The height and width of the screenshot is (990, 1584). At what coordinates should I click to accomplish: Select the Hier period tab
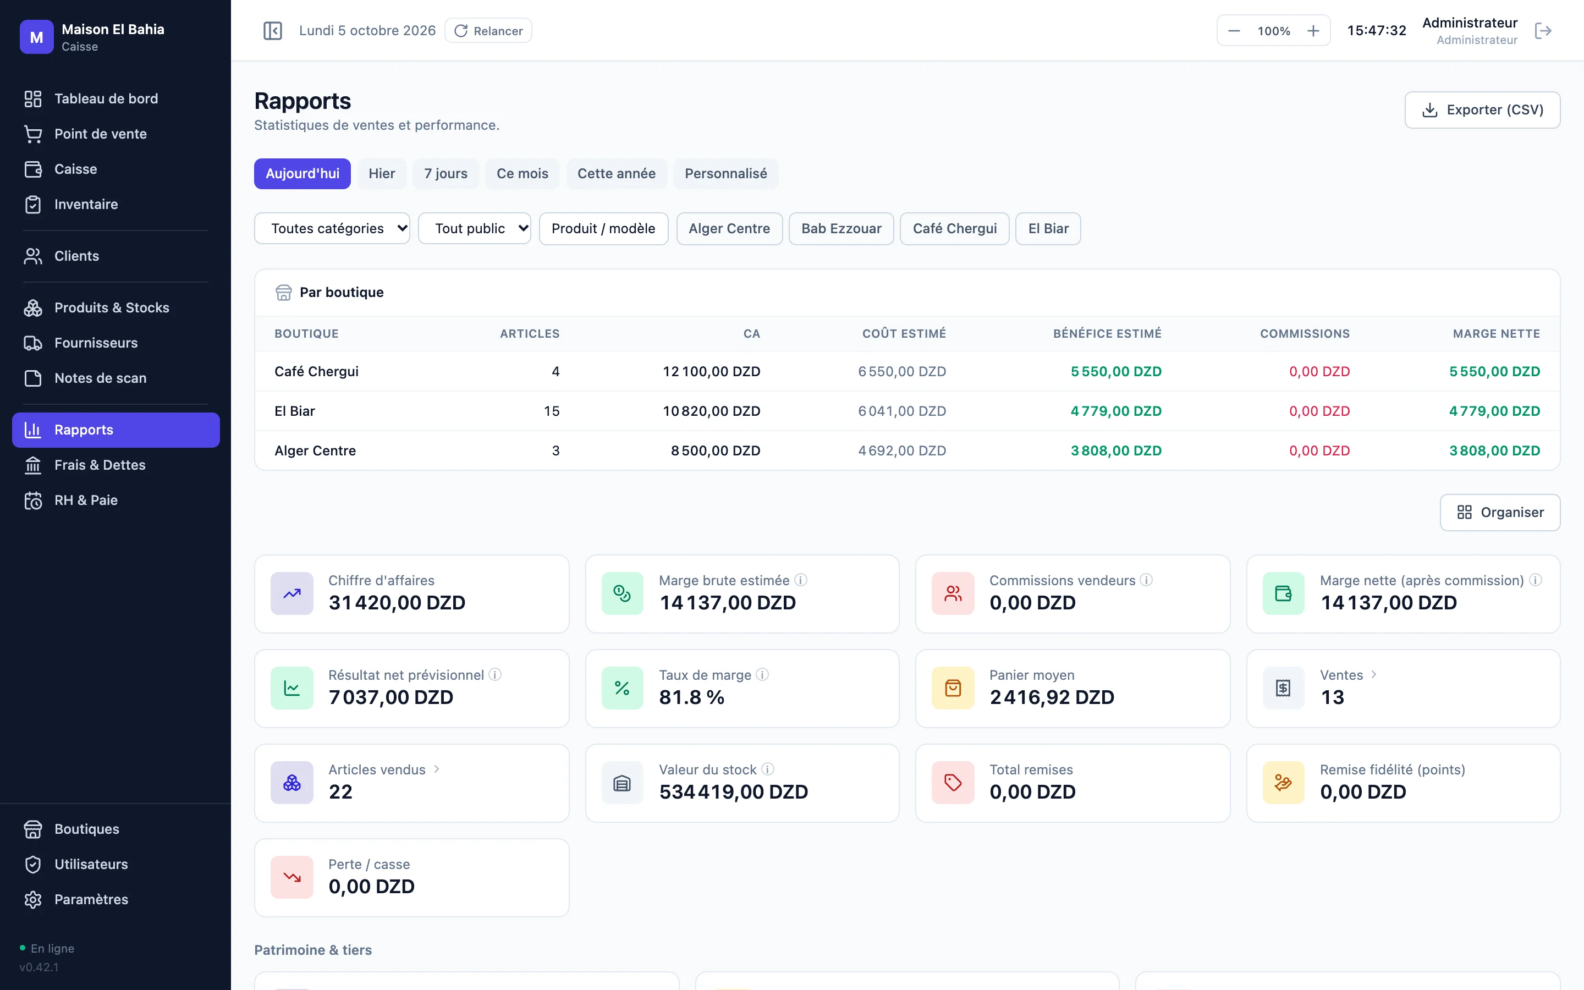pos(382,173)
